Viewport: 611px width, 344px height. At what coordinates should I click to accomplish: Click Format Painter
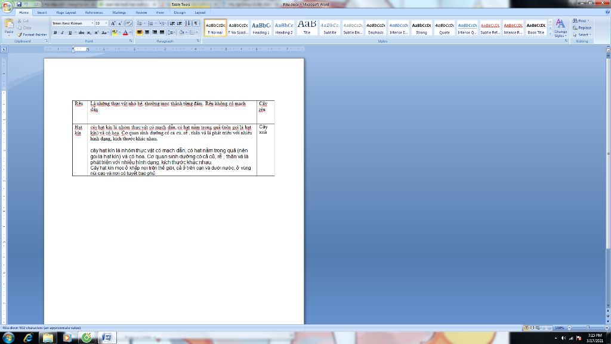pos(32,35)
